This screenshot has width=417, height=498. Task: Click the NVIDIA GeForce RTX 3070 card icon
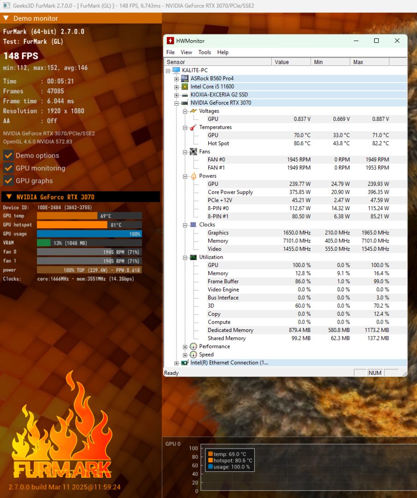(185, 103)
